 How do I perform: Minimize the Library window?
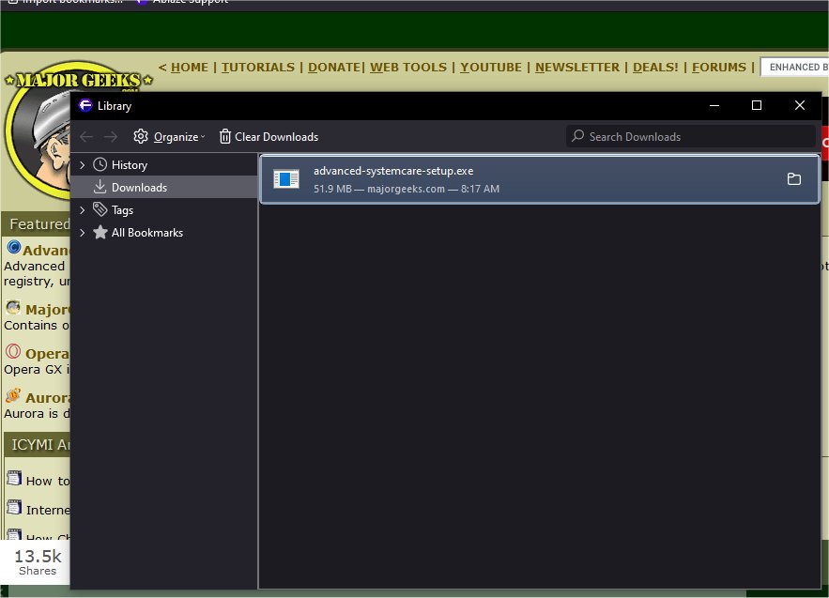coord(714,105)
